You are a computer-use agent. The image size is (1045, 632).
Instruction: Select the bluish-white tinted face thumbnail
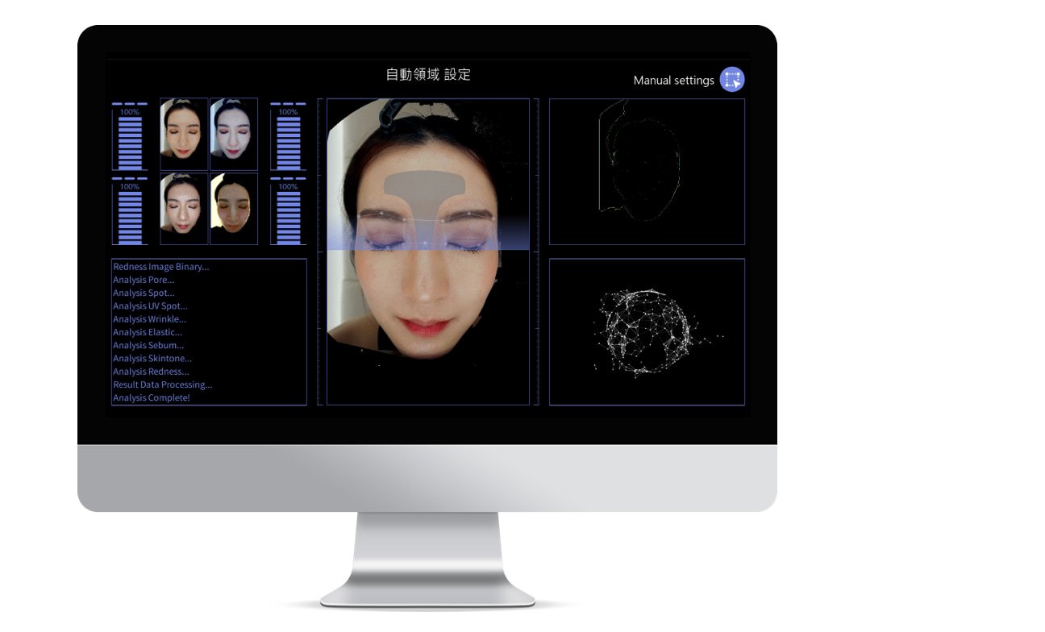(x=234, y=134)
